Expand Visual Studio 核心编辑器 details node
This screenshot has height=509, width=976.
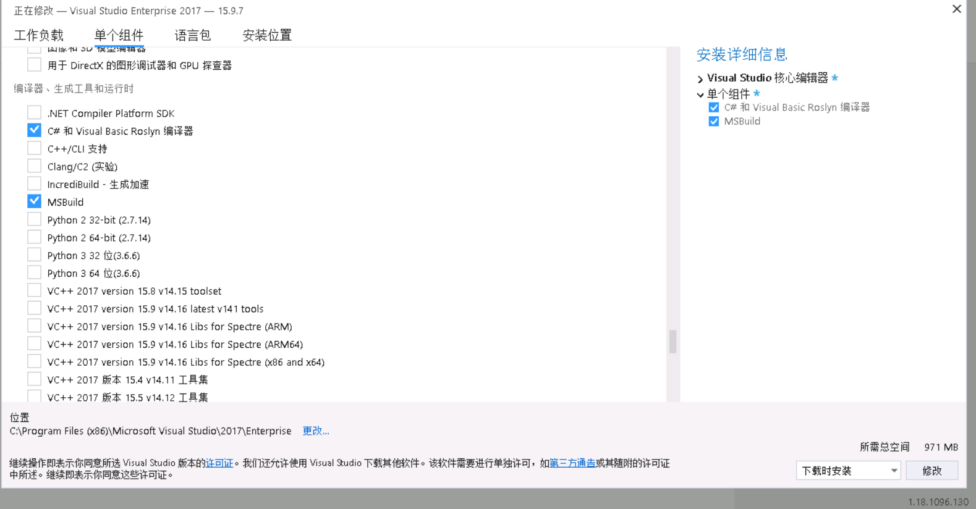pos(700,79)
